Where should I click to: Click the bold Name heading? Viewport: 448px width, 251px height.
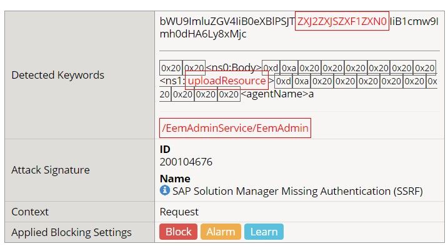tap(175, 179)
